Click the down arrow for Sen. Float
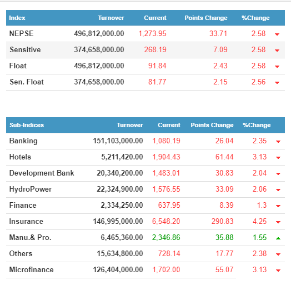The width and height of the screenshot is (291, 290). [x=277, y=83]
